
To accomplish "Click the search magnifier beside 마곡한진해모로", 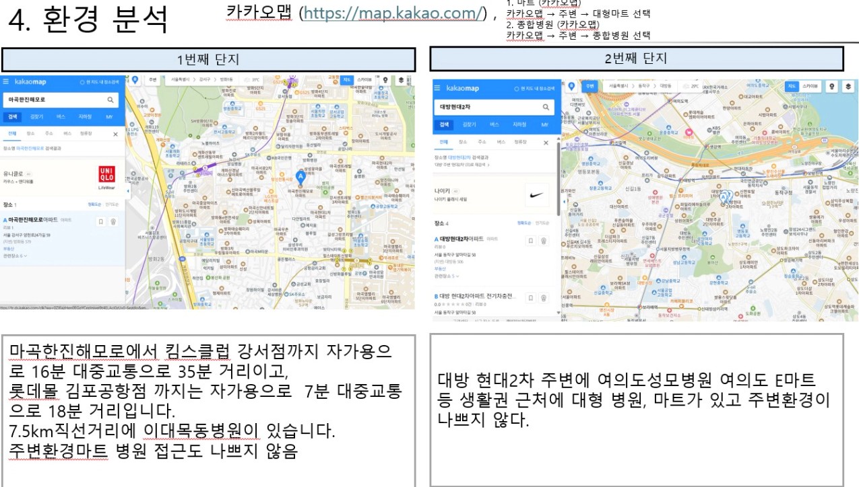I will coord(112,100).
